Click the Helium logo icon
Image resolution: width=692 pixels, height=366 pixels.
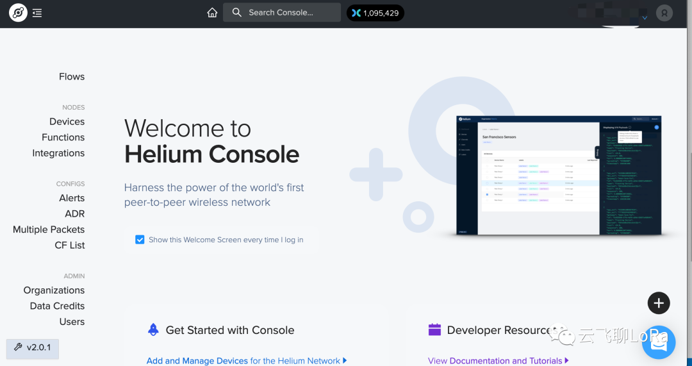point(18,13)
